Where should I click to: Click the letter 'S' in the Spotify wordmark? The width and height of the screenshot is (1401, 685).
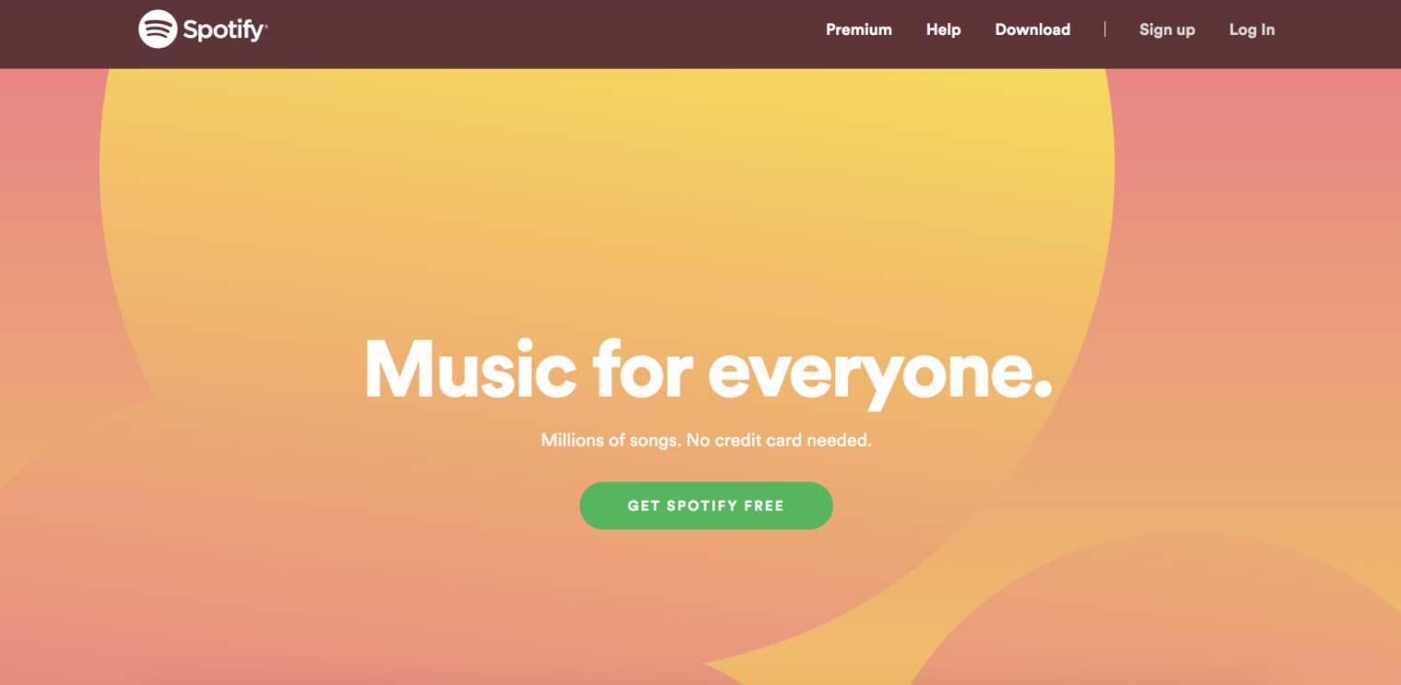point(191,30)
